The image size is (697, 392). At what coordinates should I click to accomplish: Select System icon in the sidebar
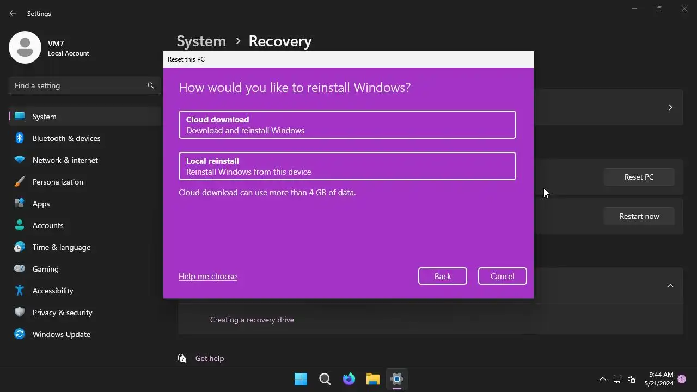point(20,116)
